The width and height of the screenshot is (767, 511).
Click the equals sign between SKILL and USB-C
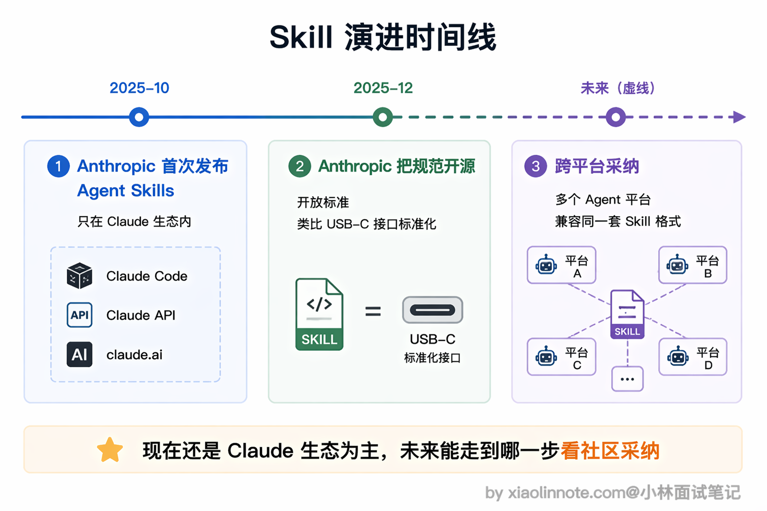click(373, 312)
